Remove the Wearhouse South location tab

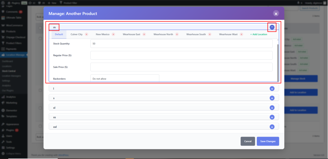point(209,34)
